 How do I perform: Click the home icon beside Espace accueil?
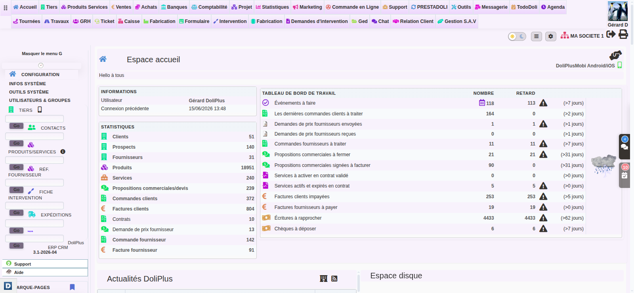coord(103,59)
